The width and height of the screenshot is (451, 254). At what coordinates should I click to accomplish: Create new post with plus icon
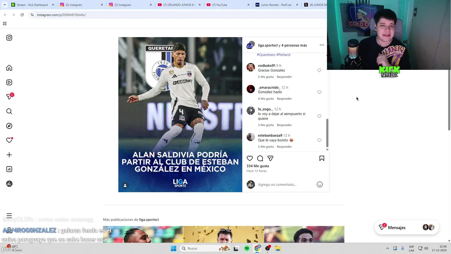9,155
